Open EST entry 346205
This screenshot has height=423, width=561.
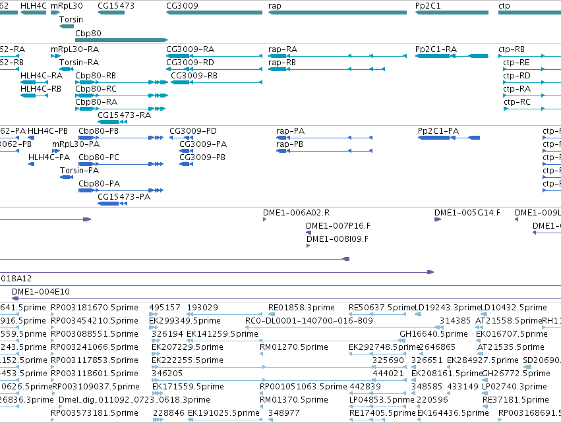click(x=167, y=374)
